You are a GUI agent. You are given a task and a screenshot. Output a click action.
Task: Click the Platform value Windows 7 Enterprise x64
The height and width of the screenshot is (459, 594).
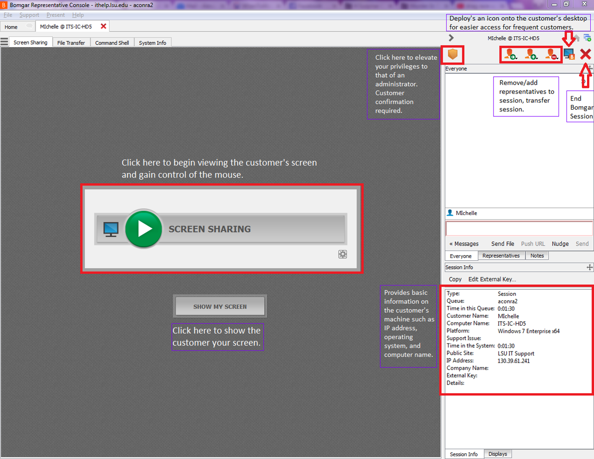(x=529, y=331)
